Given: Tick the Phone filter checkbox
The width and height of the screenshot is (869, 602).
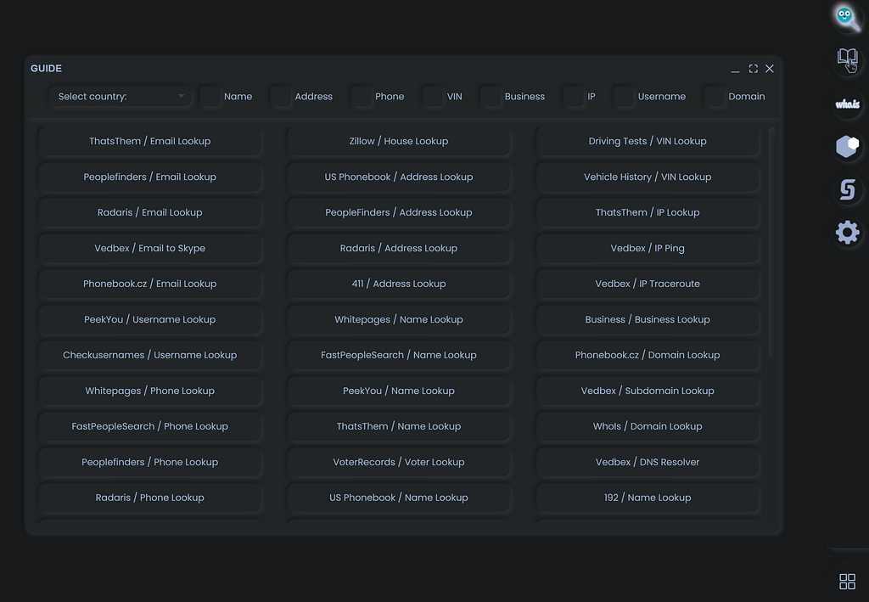Looking at the screenshot, I should click(362, 97).
